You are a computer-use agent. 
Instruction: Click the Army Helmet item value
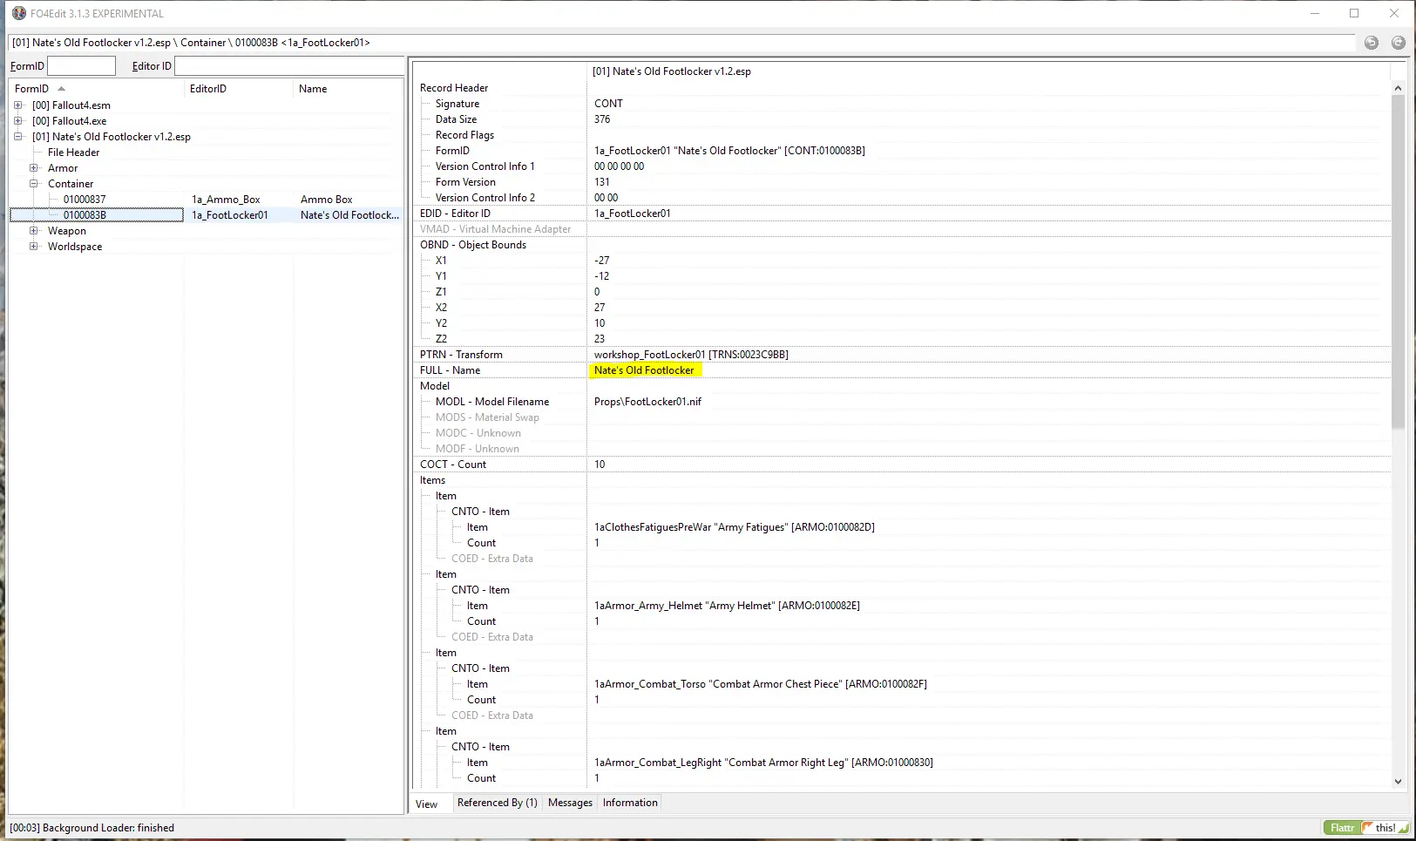pyautogui.click(x=727, y=606)
